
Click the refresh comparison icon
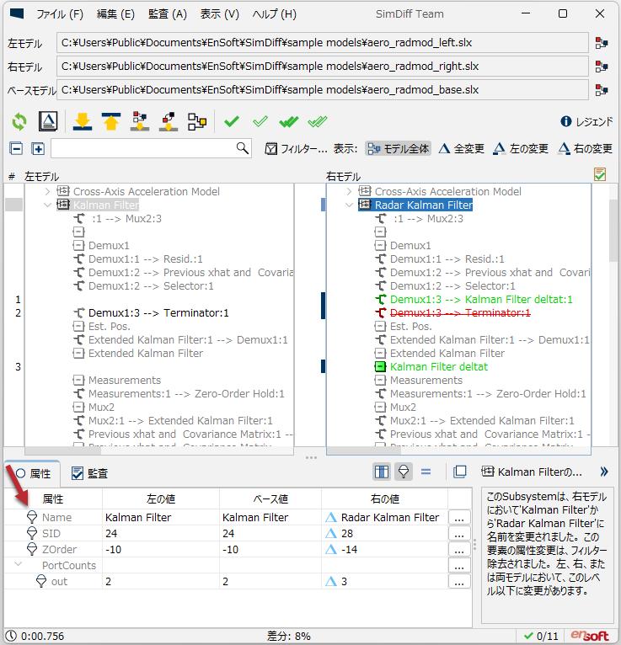pyautogui.click(x=19, y=122)
